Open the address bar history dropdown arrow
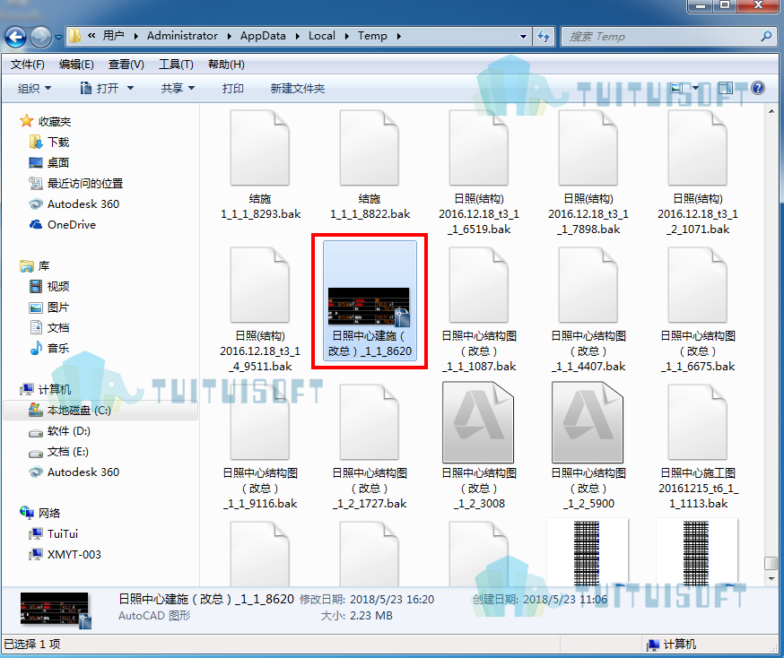The image size is (784, 658). (523, 37)
